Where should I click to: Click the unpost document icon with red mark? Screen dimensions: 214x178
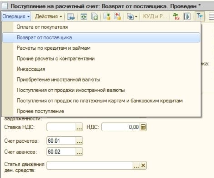coord(117,16)
